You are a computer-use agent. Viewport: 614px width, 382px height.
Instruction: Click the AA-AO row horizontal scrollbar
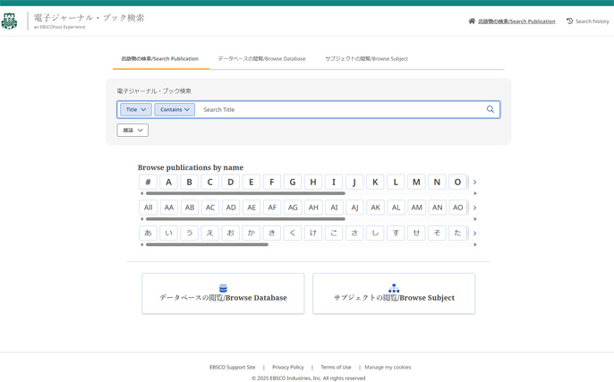[x=245, y=219]
